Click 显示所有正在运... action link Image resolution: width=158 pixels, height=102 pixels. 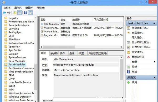click(x=141, y=42)
